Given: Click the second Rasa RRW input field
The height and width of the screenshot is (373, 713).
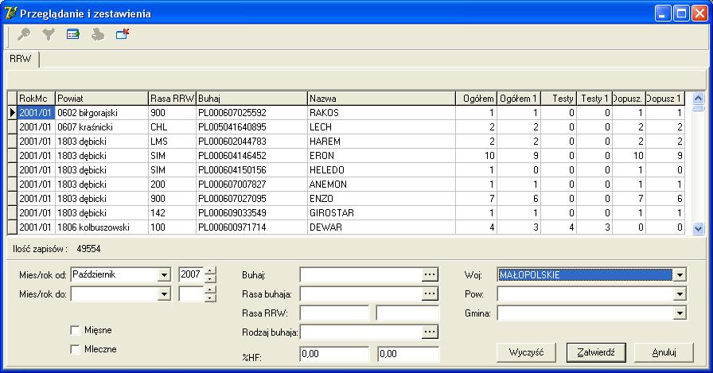Looking at the screenshot, I should 408,313.
